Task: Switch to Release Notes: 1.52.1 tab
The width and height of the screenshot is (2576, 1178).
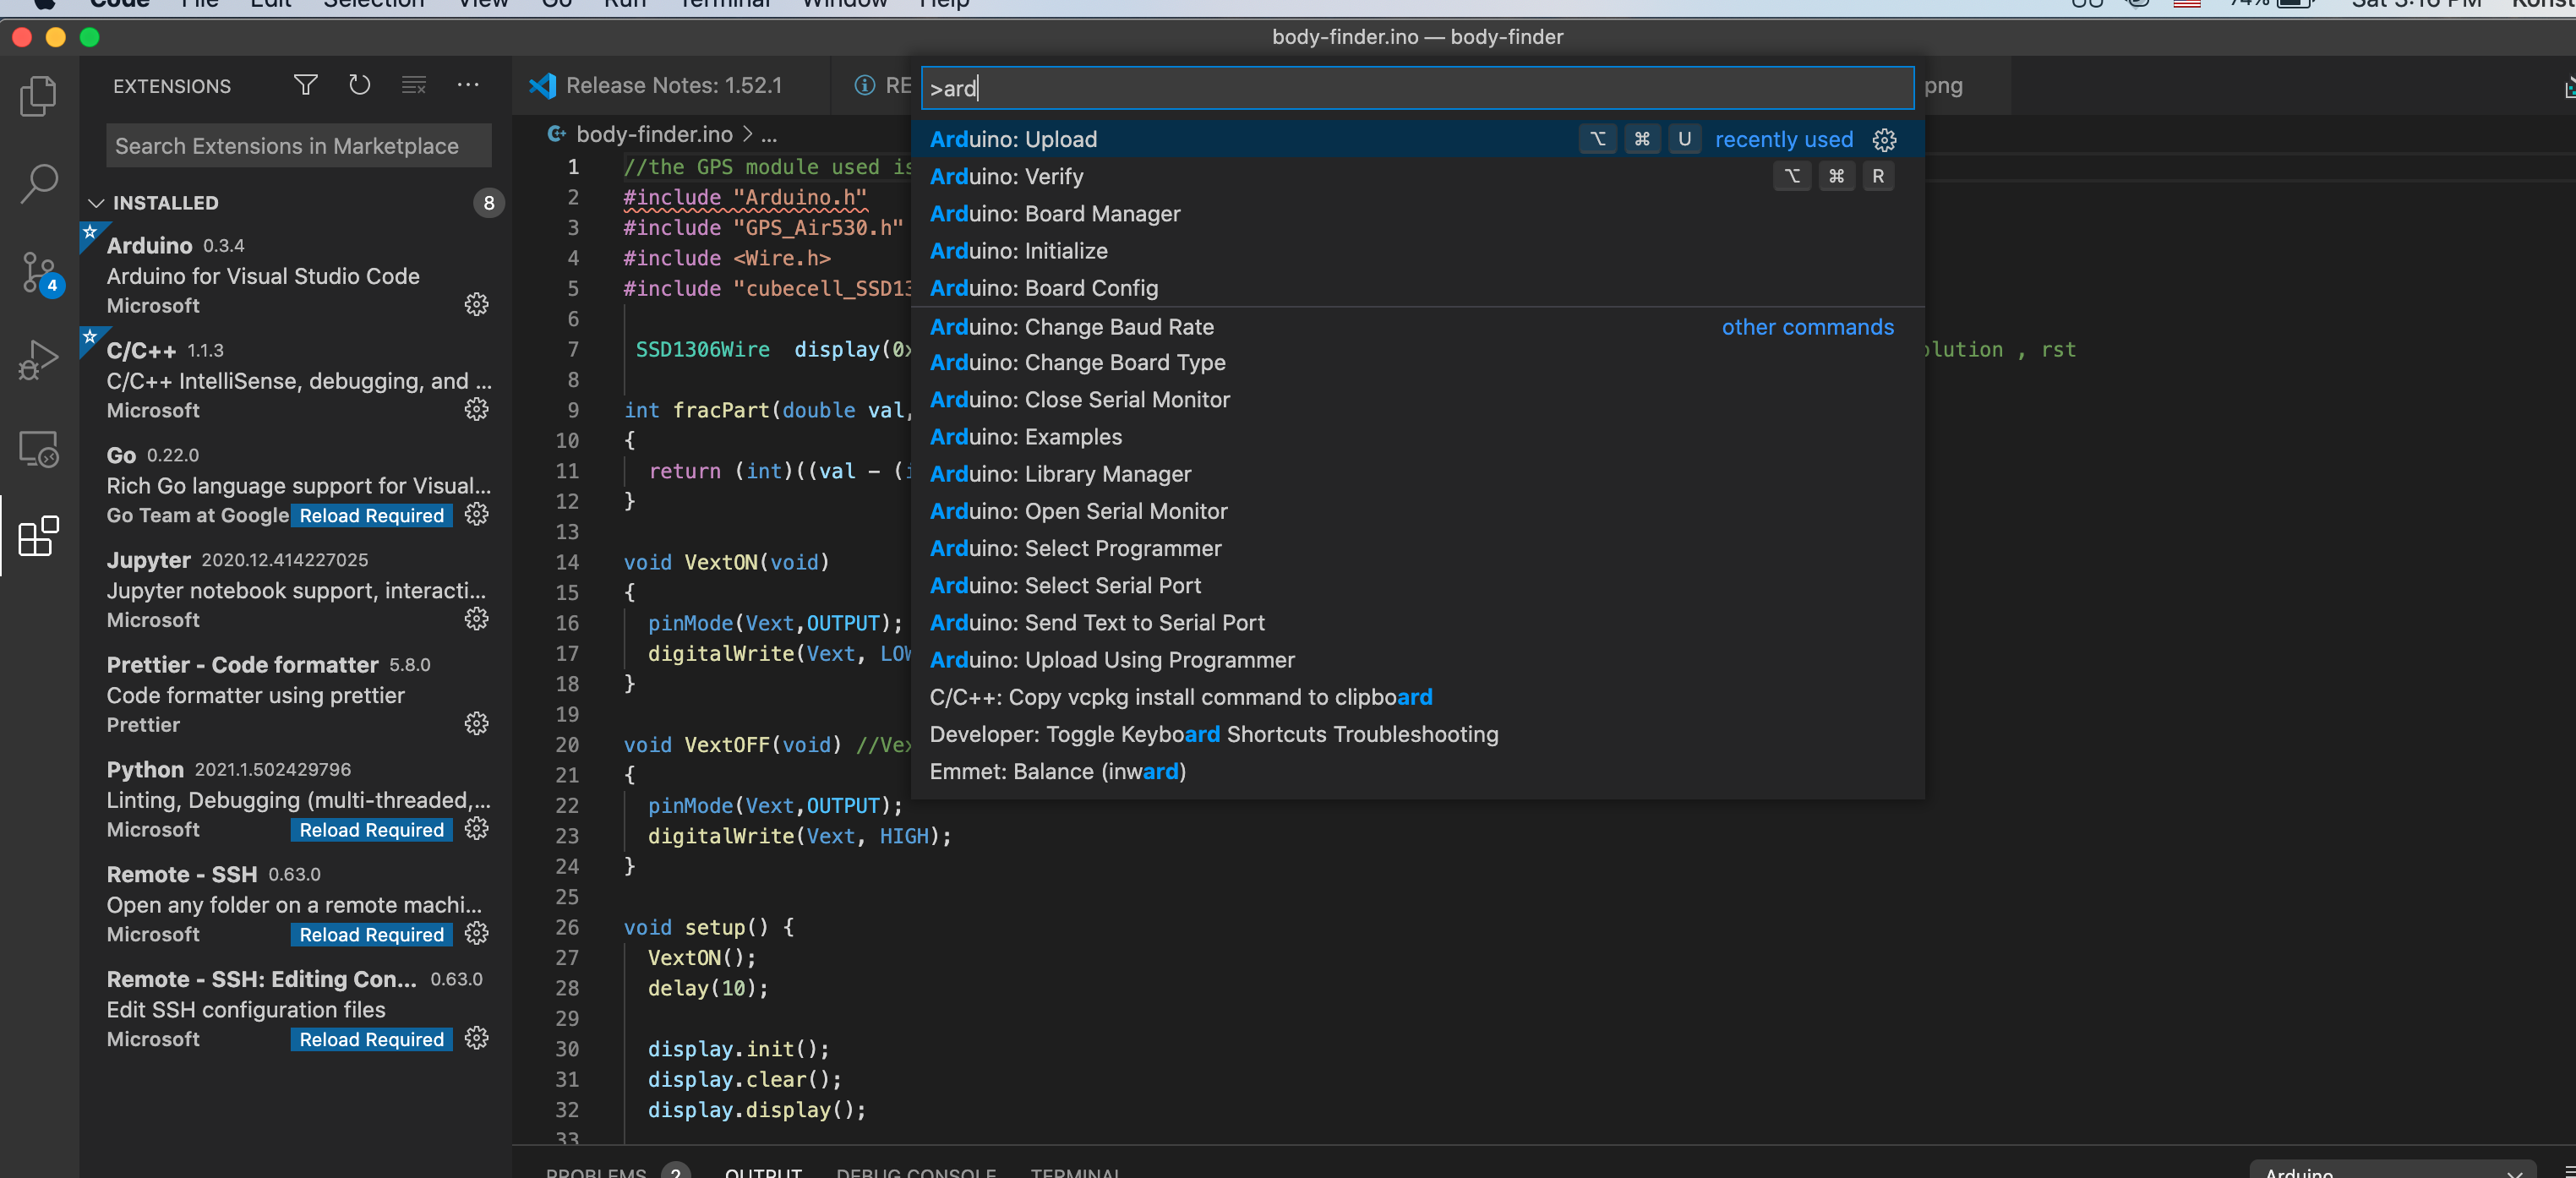Action: coord(672,85)
